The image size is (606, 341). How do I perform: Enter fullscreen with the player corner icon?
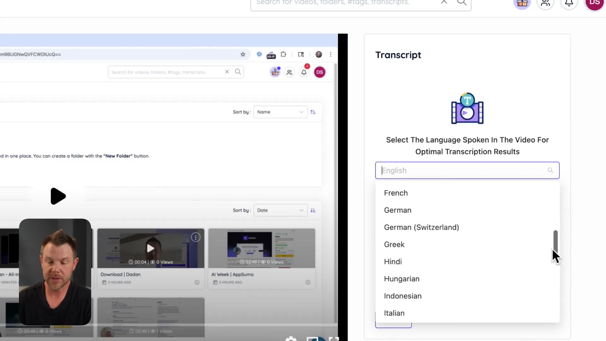pos(334,339)
